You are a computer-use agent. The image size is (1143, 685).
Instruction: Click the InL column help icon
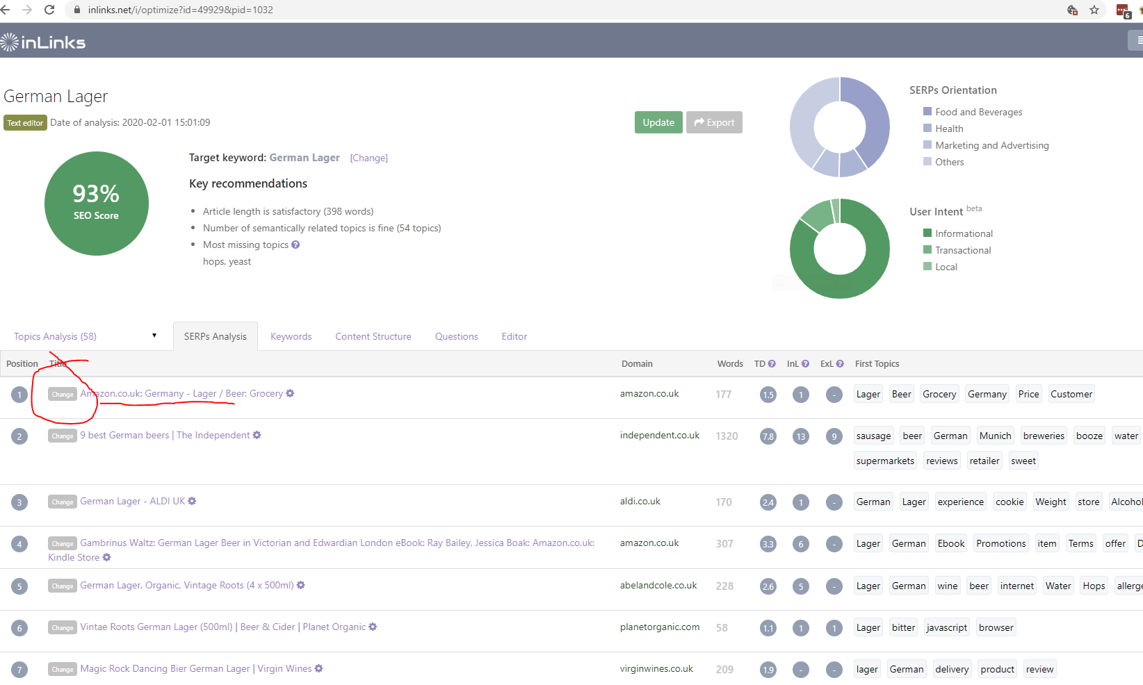pyautogui.click(x=805, y=363)
